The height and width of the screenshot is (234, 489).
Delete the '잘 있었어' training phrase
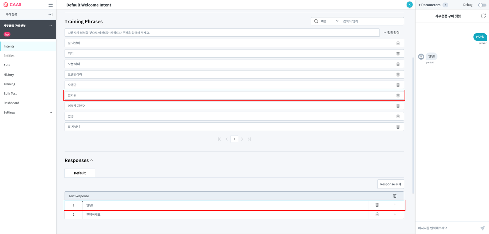pos(398,43)
